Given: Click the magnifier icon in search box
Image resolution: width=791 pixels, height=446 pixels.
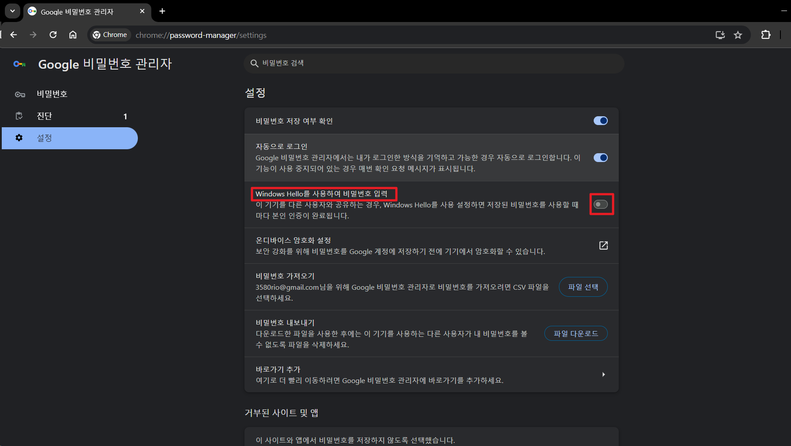Looking at the screenshot, I should (x=254, y=63).
